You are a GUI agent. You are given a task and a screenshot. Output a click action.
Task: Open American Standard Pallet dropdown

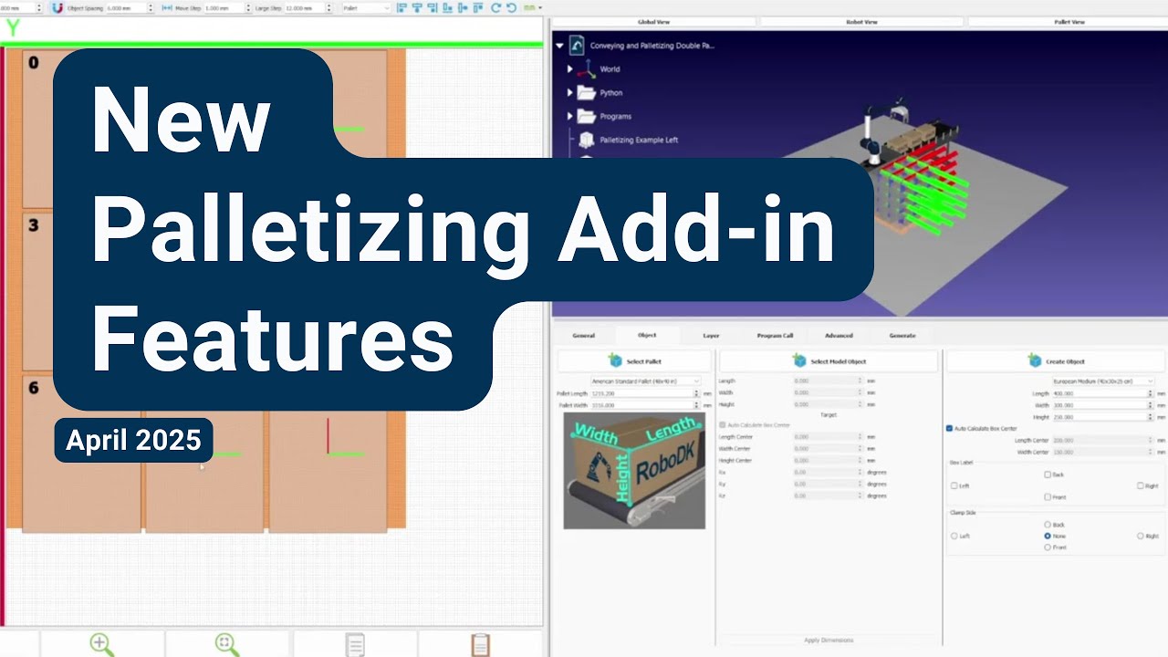(x=645, y=381)
